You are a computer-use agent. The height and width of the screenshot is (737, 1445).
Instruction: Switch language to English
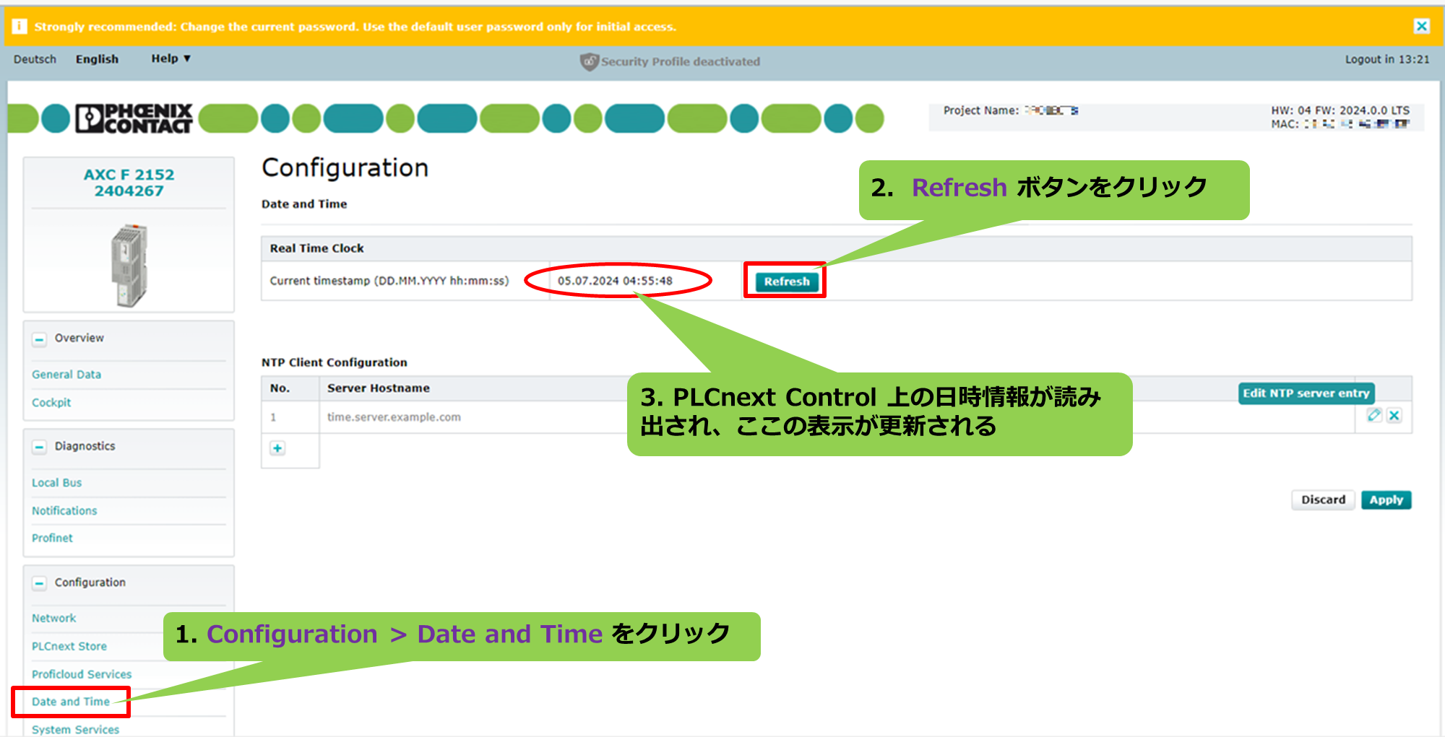click(97, 59)
